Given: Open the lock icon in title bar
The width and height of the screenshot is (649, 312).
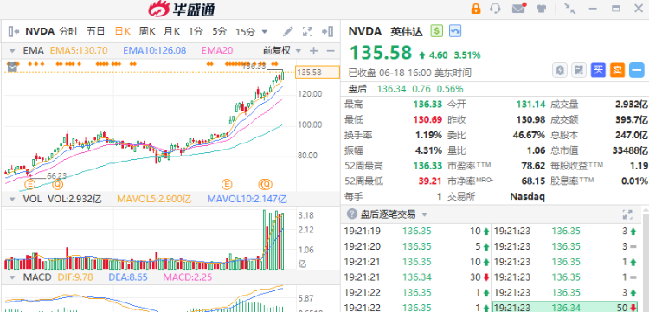Looking at the screenshot, I should pyautogui.click(x=476, y=9).
